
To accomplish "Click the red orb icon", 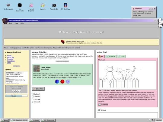I will (62, 82).
